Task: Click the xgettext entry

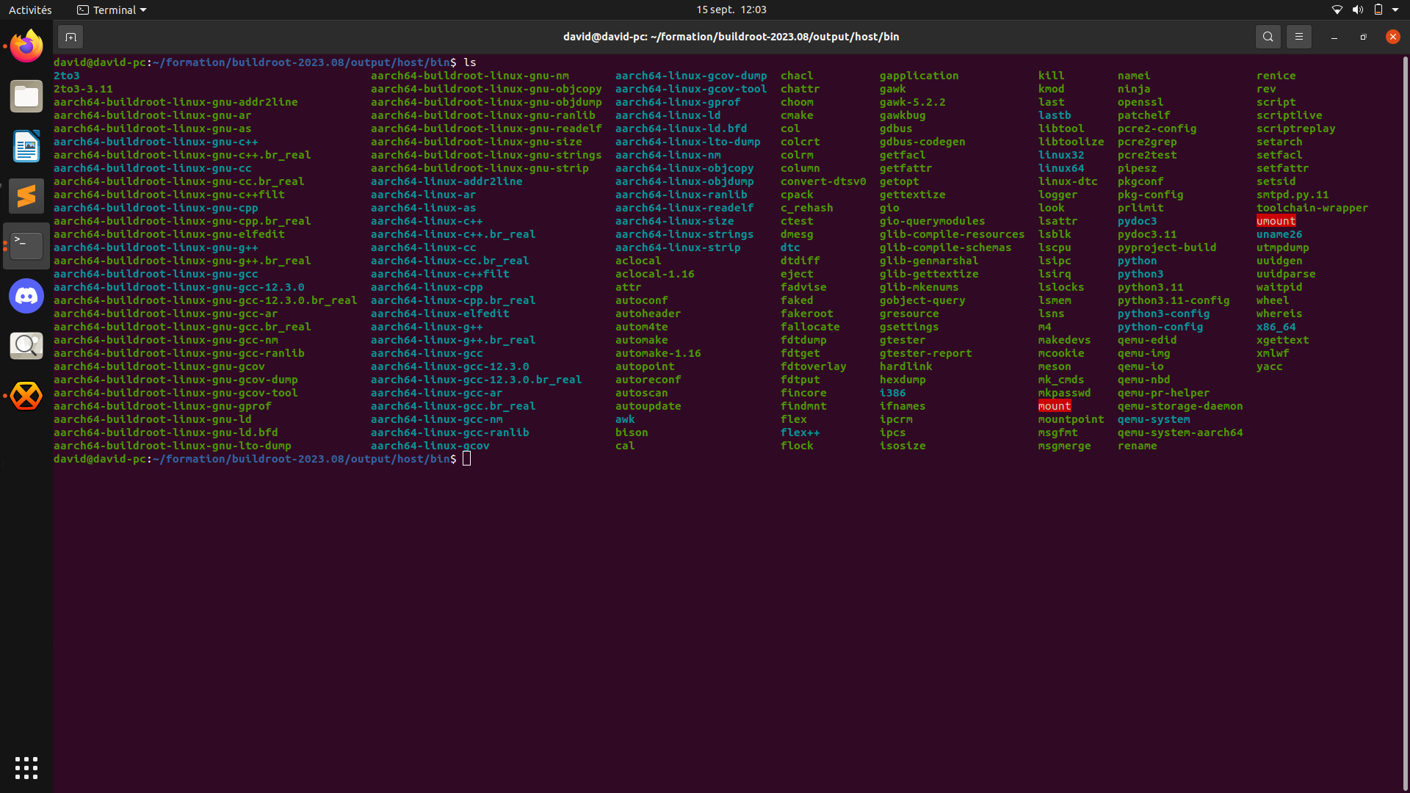Action: click(x=1282, y=340)
